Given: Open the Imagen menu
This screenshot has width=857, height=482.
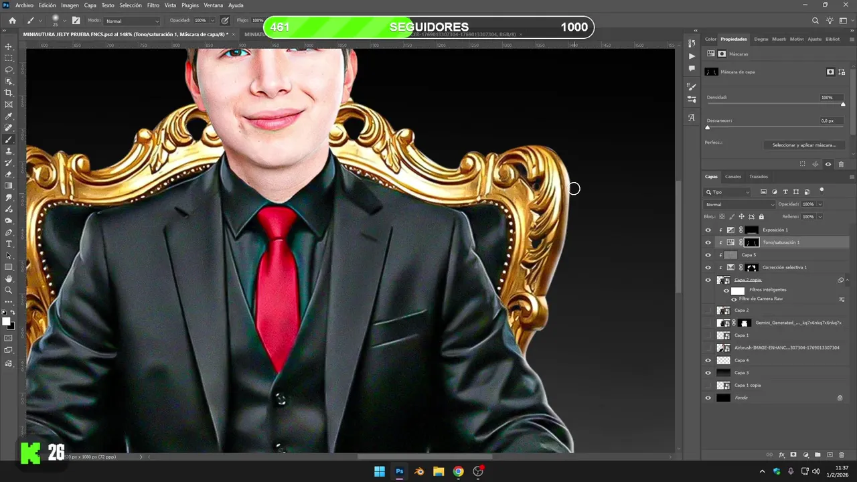Looking at the screenshot, I should pos(70,5).
